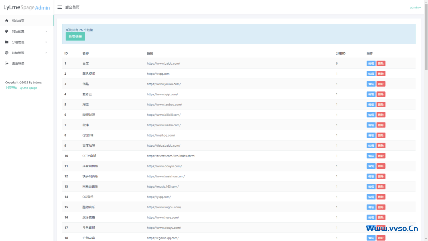Screen dimensions: 428x241
Task: Expand the 链接管理 submenu chevron
Action: [x=46, y=53]
